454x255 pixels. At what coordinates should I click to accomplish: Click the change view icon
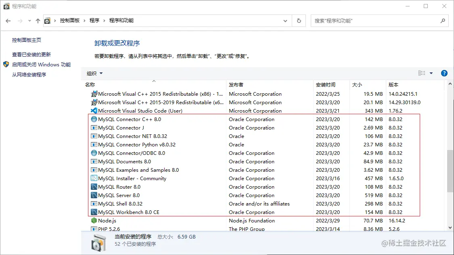[422, 73]
